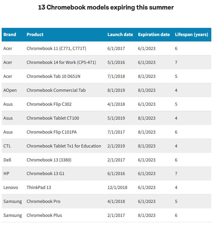Click the 12/1/2018 launch date cell

(117, 188)
